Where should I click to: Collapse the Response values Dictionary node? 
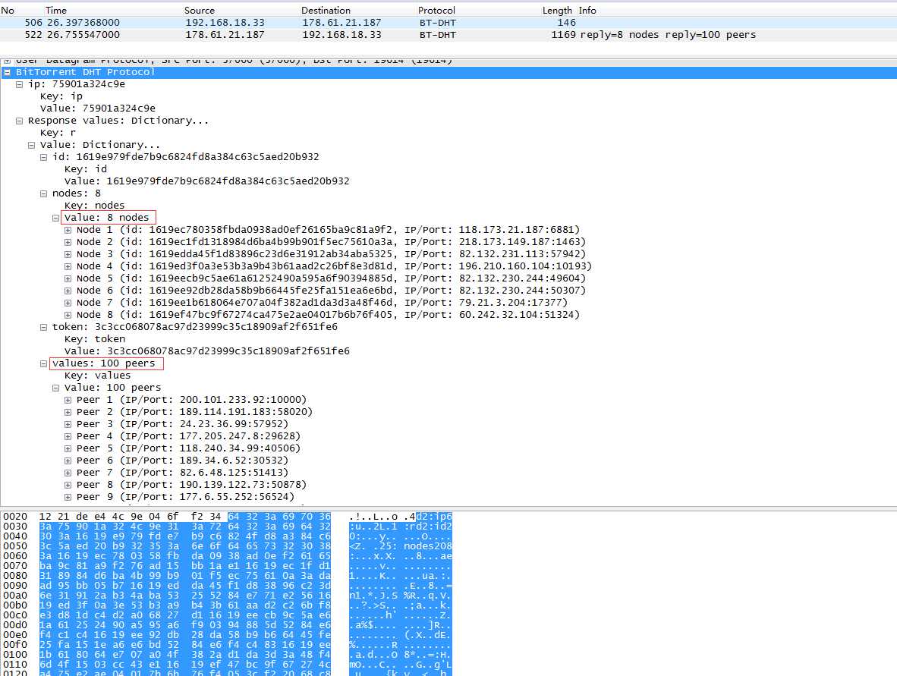click(x=19, y=121)
